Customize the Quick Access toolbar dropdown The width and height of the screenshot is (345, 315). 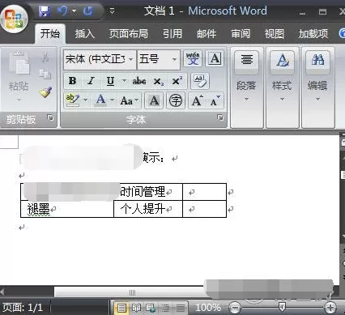pyautogui.click(x=112, y=11)
